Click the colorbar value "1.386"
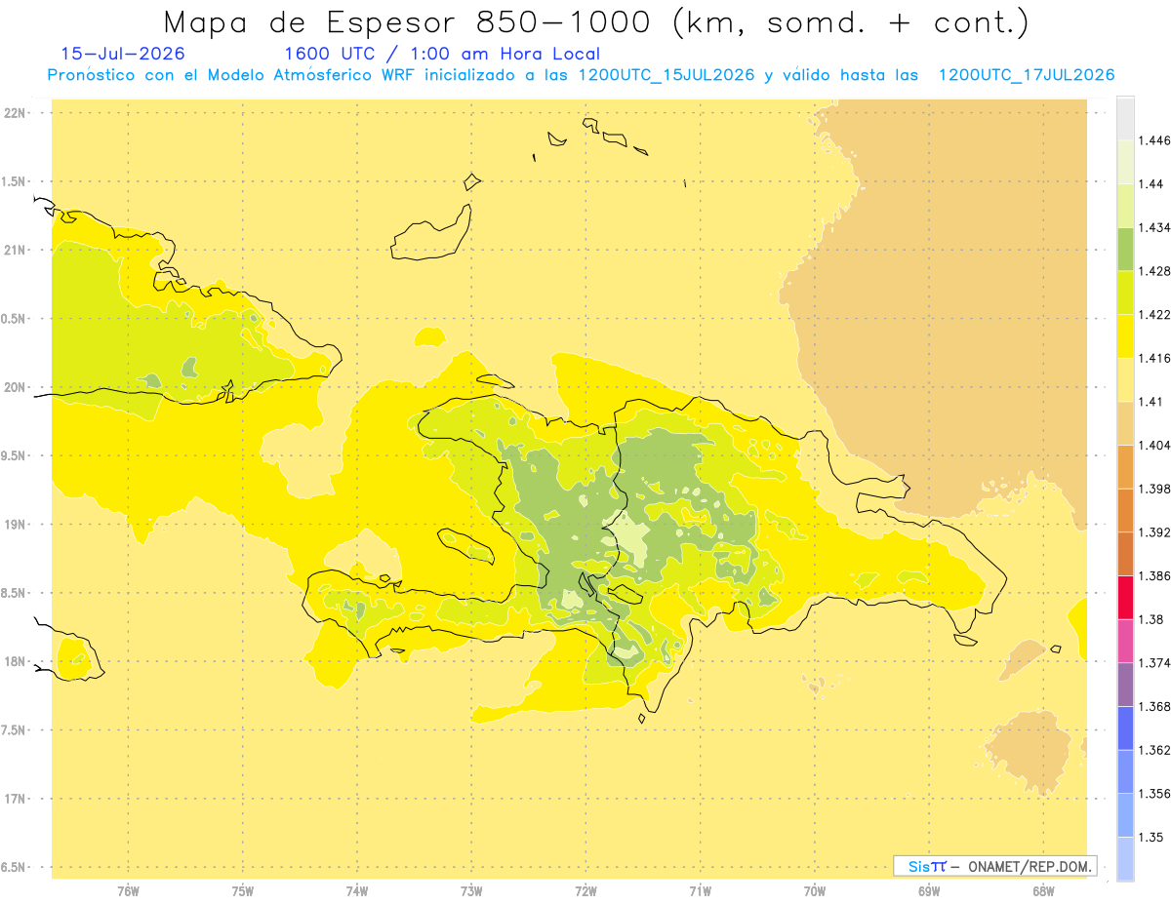This screenshot has width=1171, height=904. pos(1154,575)
